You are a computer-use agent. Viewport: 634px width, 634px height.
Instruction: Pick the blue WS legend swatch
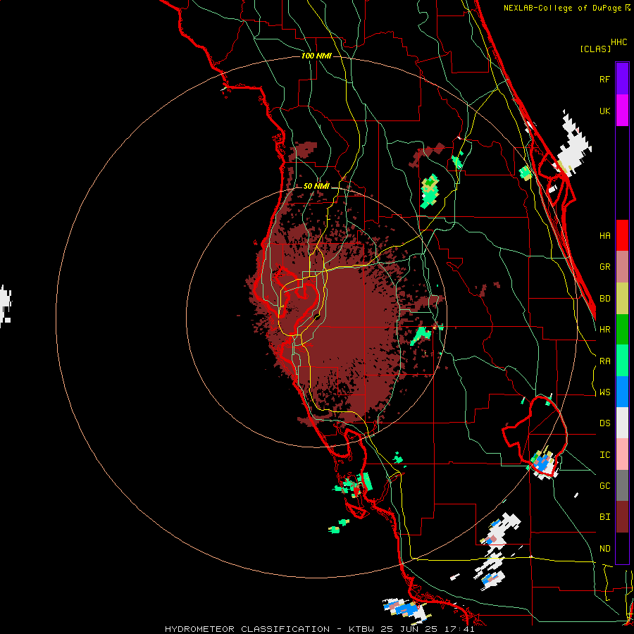point(622,392)
